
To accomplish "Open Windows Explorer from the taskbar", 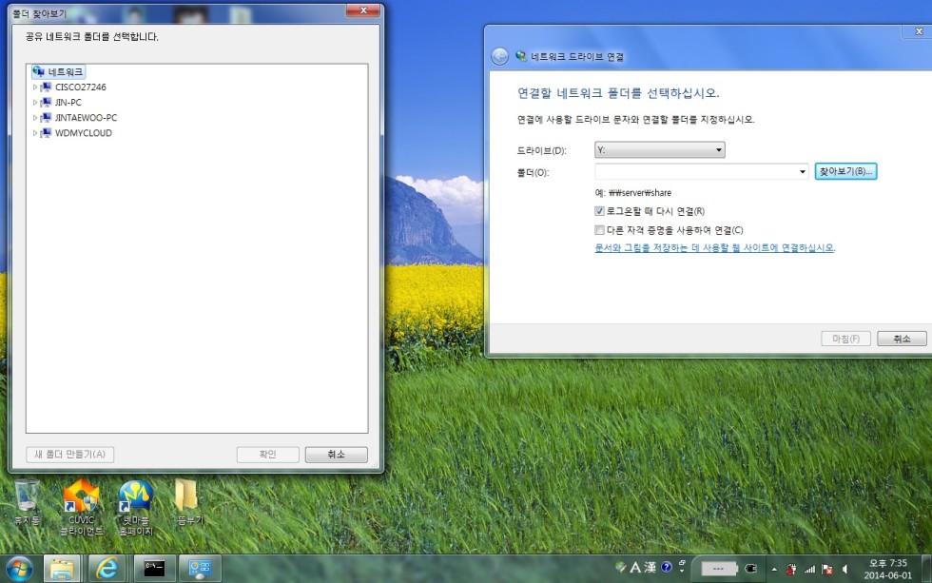I will [x=62, y=569].
